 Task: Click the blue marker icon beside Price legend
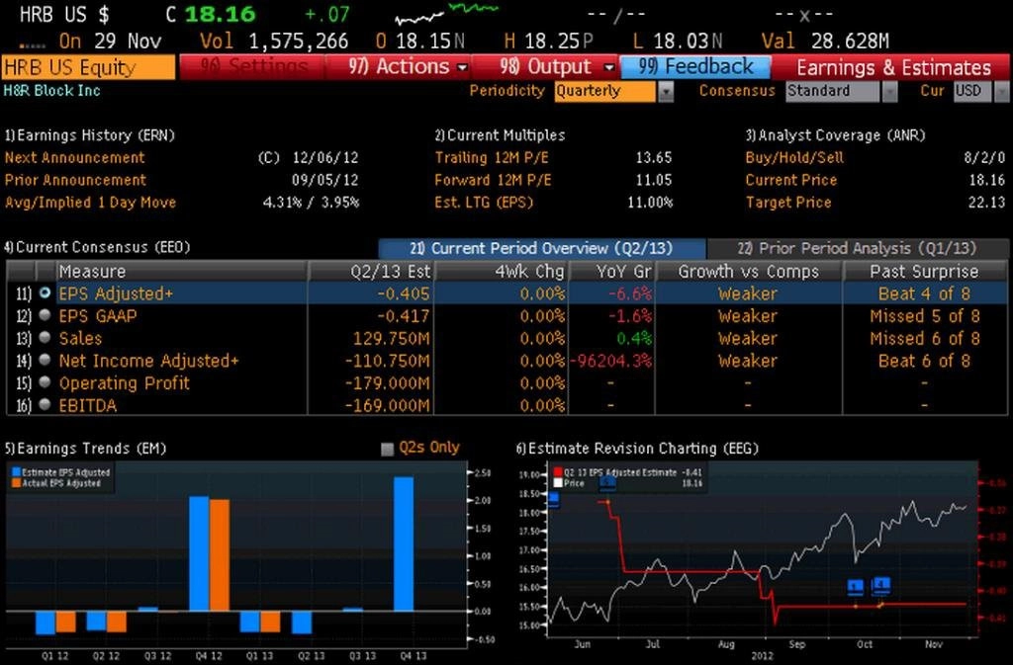pos(607,482)
